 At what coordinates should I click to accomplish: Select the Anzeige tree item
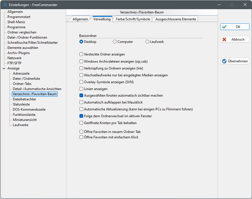[13, 68]
